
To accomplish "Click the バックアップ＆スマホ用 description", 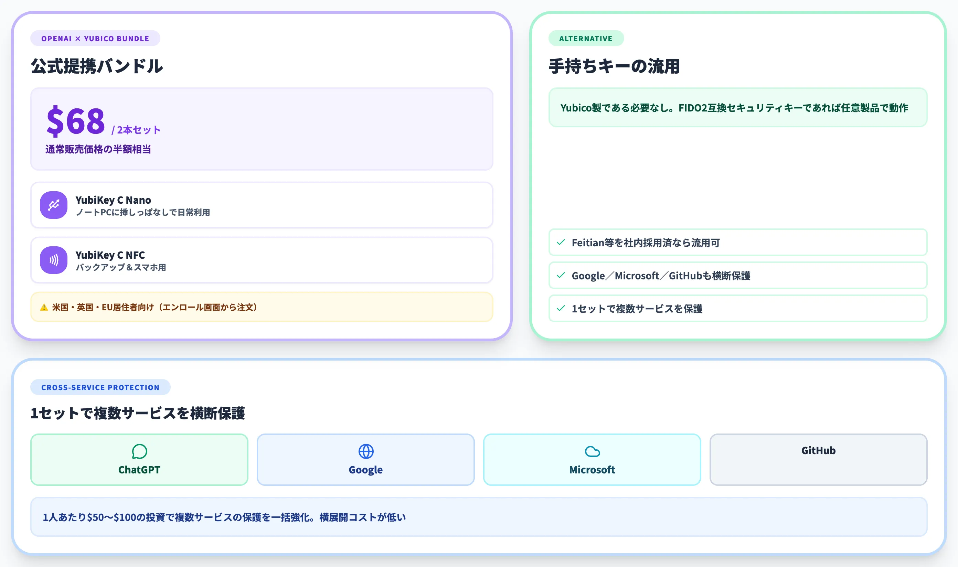I will click(x=121, y=267).
